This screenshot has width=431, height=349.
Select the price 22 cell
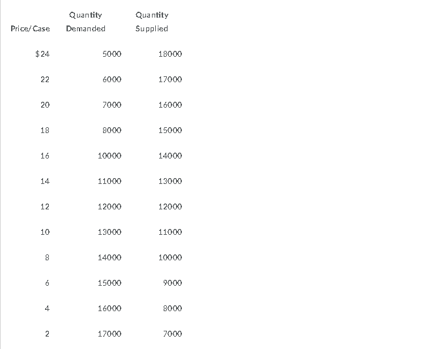[x=45, y=80]
